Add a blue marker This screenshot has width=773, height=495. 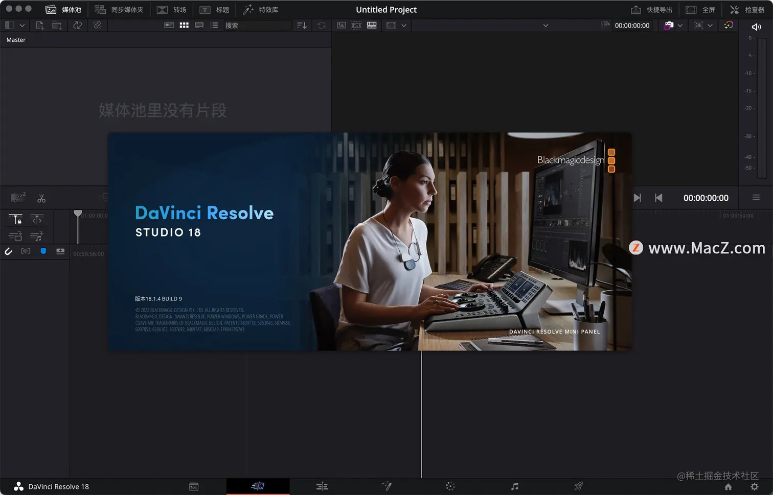(43, 251)
